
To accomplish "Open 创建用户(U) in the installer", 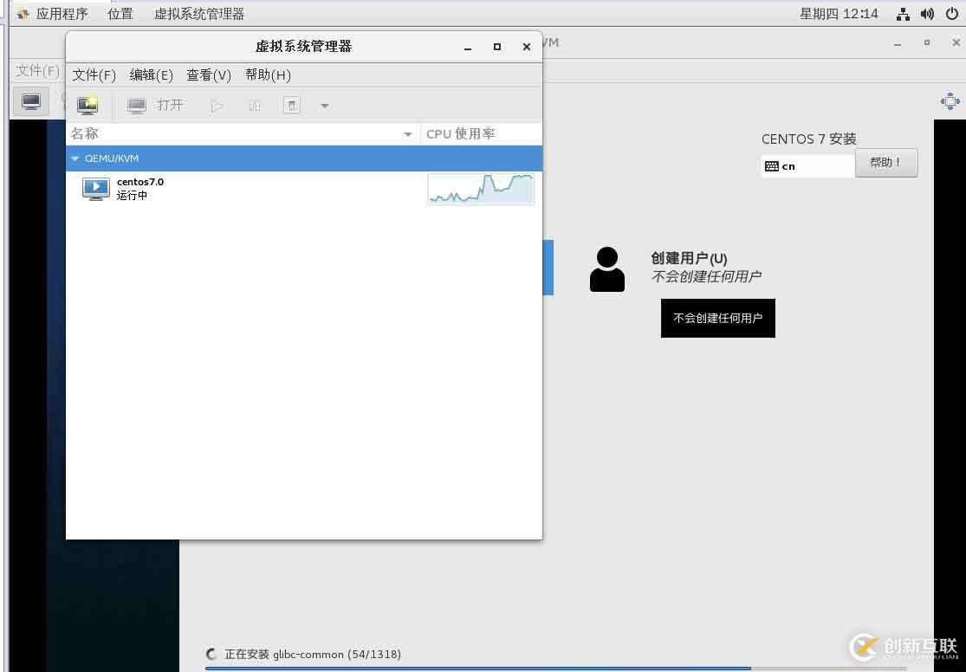I will [x=689, y=259].
